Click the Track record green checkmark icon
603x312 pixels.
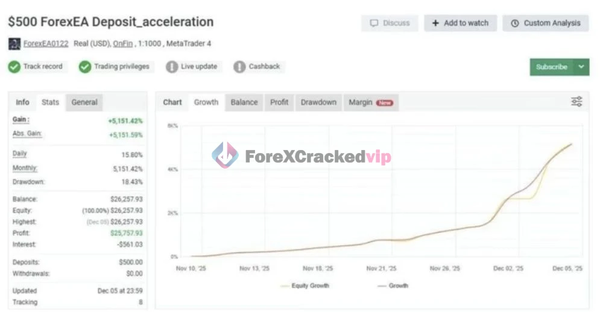[14, 67]
